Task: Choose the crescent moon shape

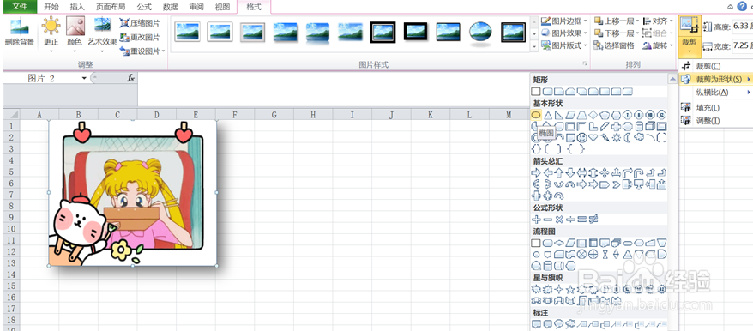Action: pyautogui.click(x=627, y=137)
